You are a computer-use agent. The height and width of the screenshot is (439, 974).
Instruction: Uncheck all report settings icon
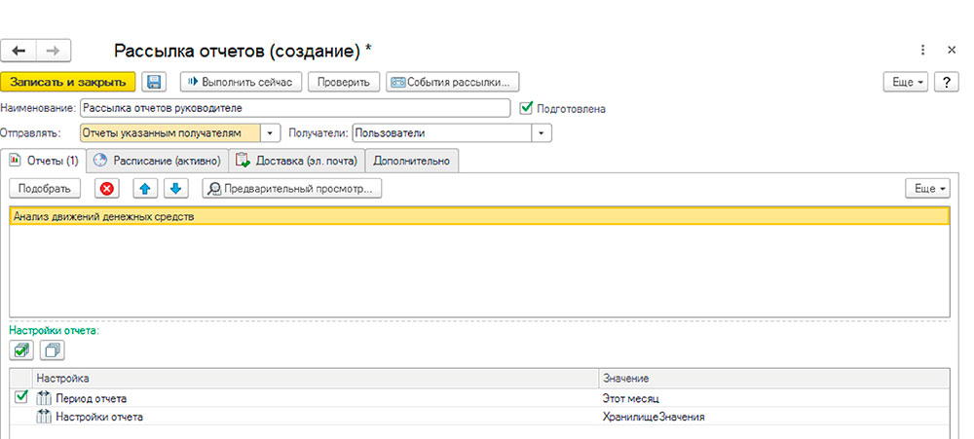[x=53, y=349]
